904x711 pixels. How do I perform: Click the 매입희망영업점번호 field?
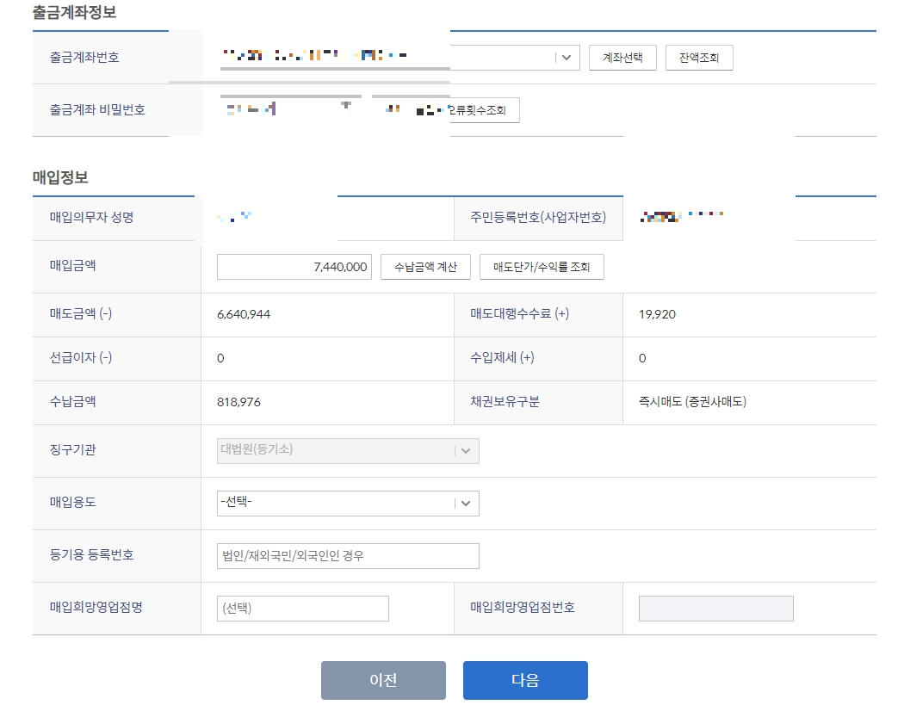(x=715, y=608)
